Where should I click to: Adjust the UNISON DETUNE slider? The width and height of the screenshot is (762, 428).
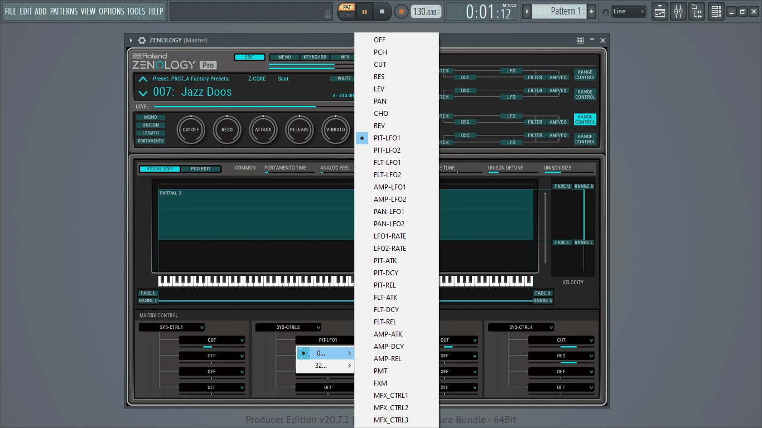click(513, 172)
